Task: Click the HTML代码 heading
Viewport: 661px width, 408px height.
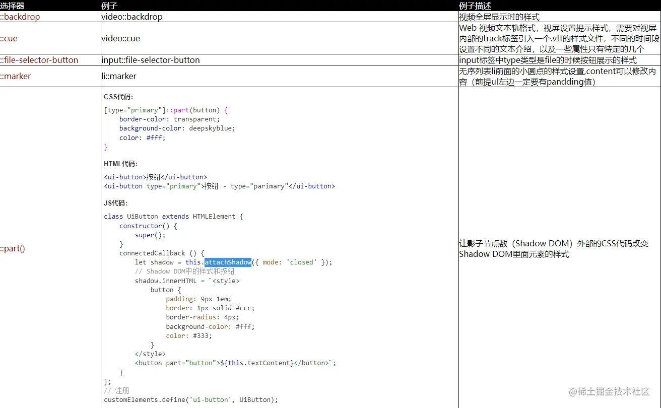Action: 121,164
